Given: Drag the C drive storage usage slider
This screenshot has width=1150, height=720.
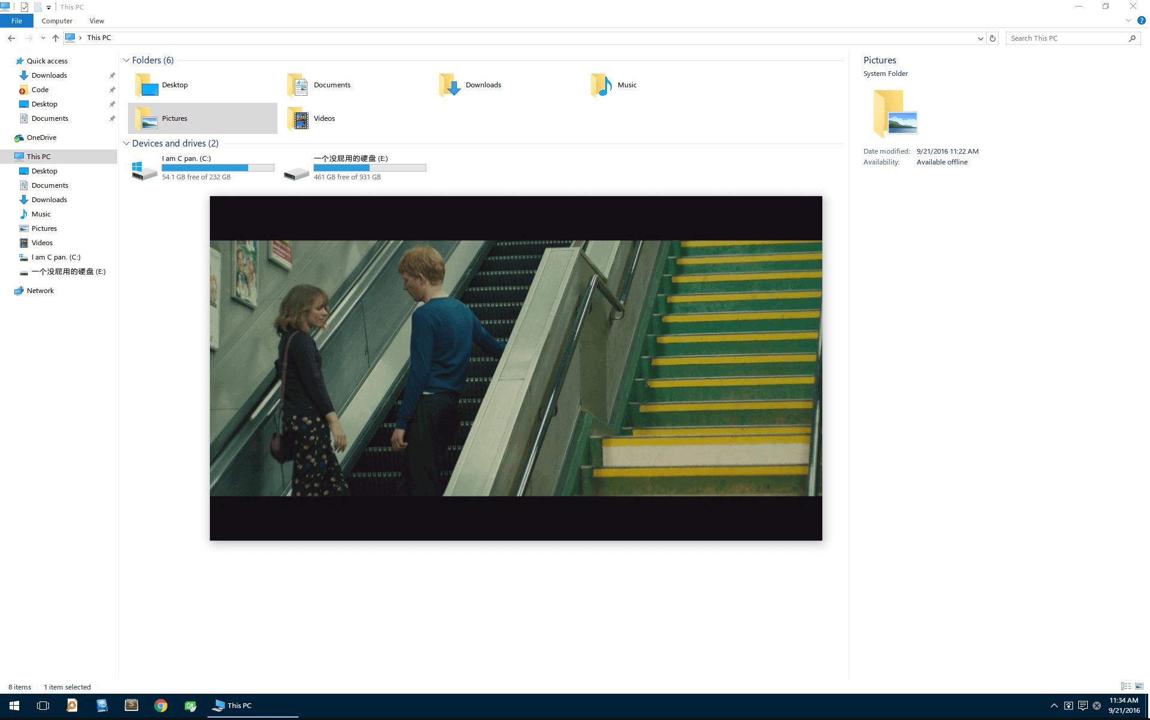Looking at the screenshot, I should (x=218, y=167).
